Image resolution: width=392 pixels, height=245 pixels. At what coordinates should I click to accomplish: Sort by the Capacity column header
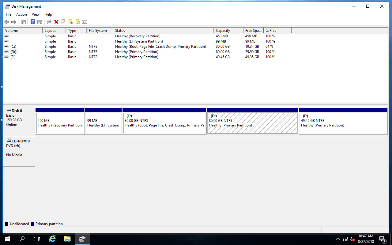[228, 31]
